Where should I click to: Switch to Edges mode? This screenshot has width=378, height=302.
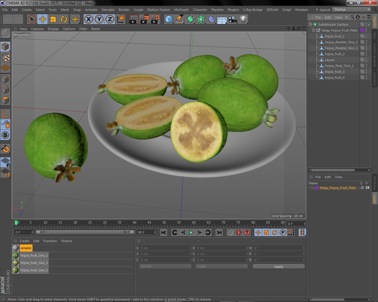tap(5, 89)
